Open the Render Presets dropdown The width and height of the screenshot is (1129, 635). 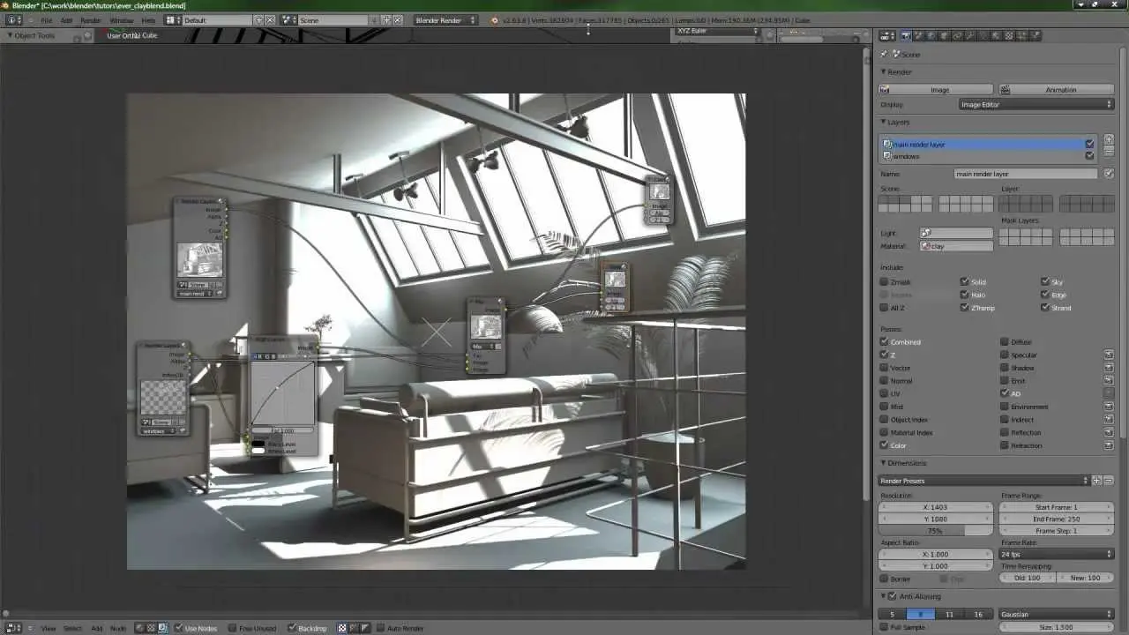[x=984, y=481]
